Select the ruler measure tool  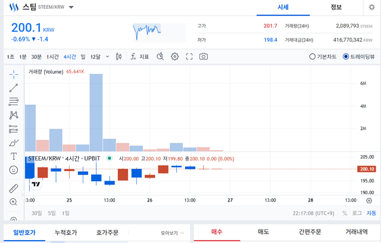pos(14,188)
